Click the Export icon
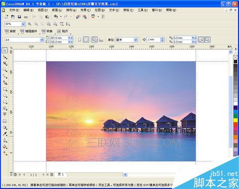The image size is (239, 189). coord(85,17)
